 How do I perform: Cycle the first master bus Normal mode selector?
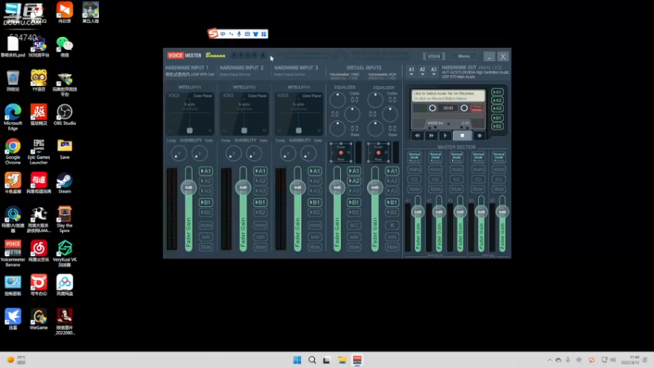click(414, 157)
